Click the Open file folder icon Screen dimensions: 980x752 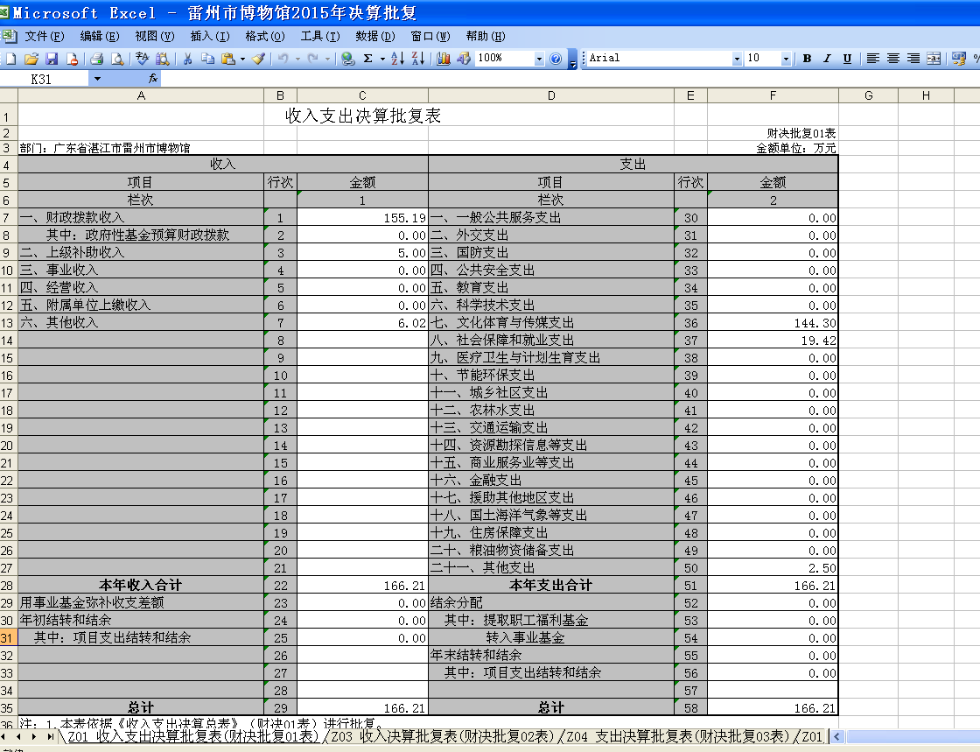pyautogui.click(x=31, y=59)
